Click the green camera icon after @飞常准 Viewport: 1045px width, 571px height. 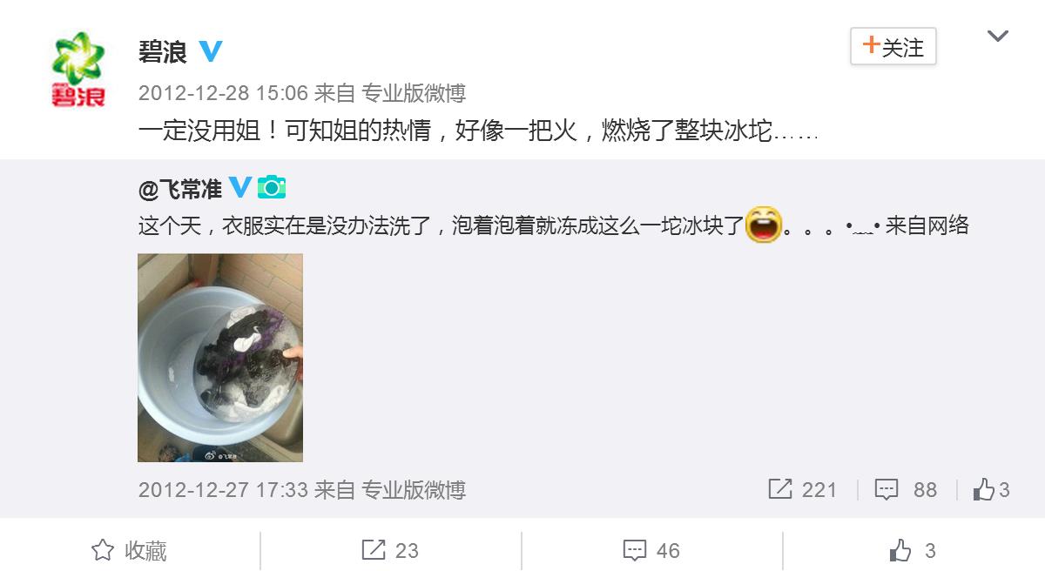[272, 187]
